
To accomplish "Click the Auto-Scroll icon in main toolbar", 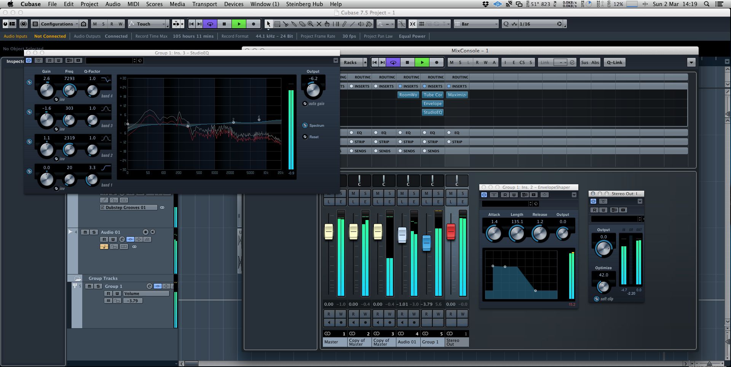I will point(176,24).
